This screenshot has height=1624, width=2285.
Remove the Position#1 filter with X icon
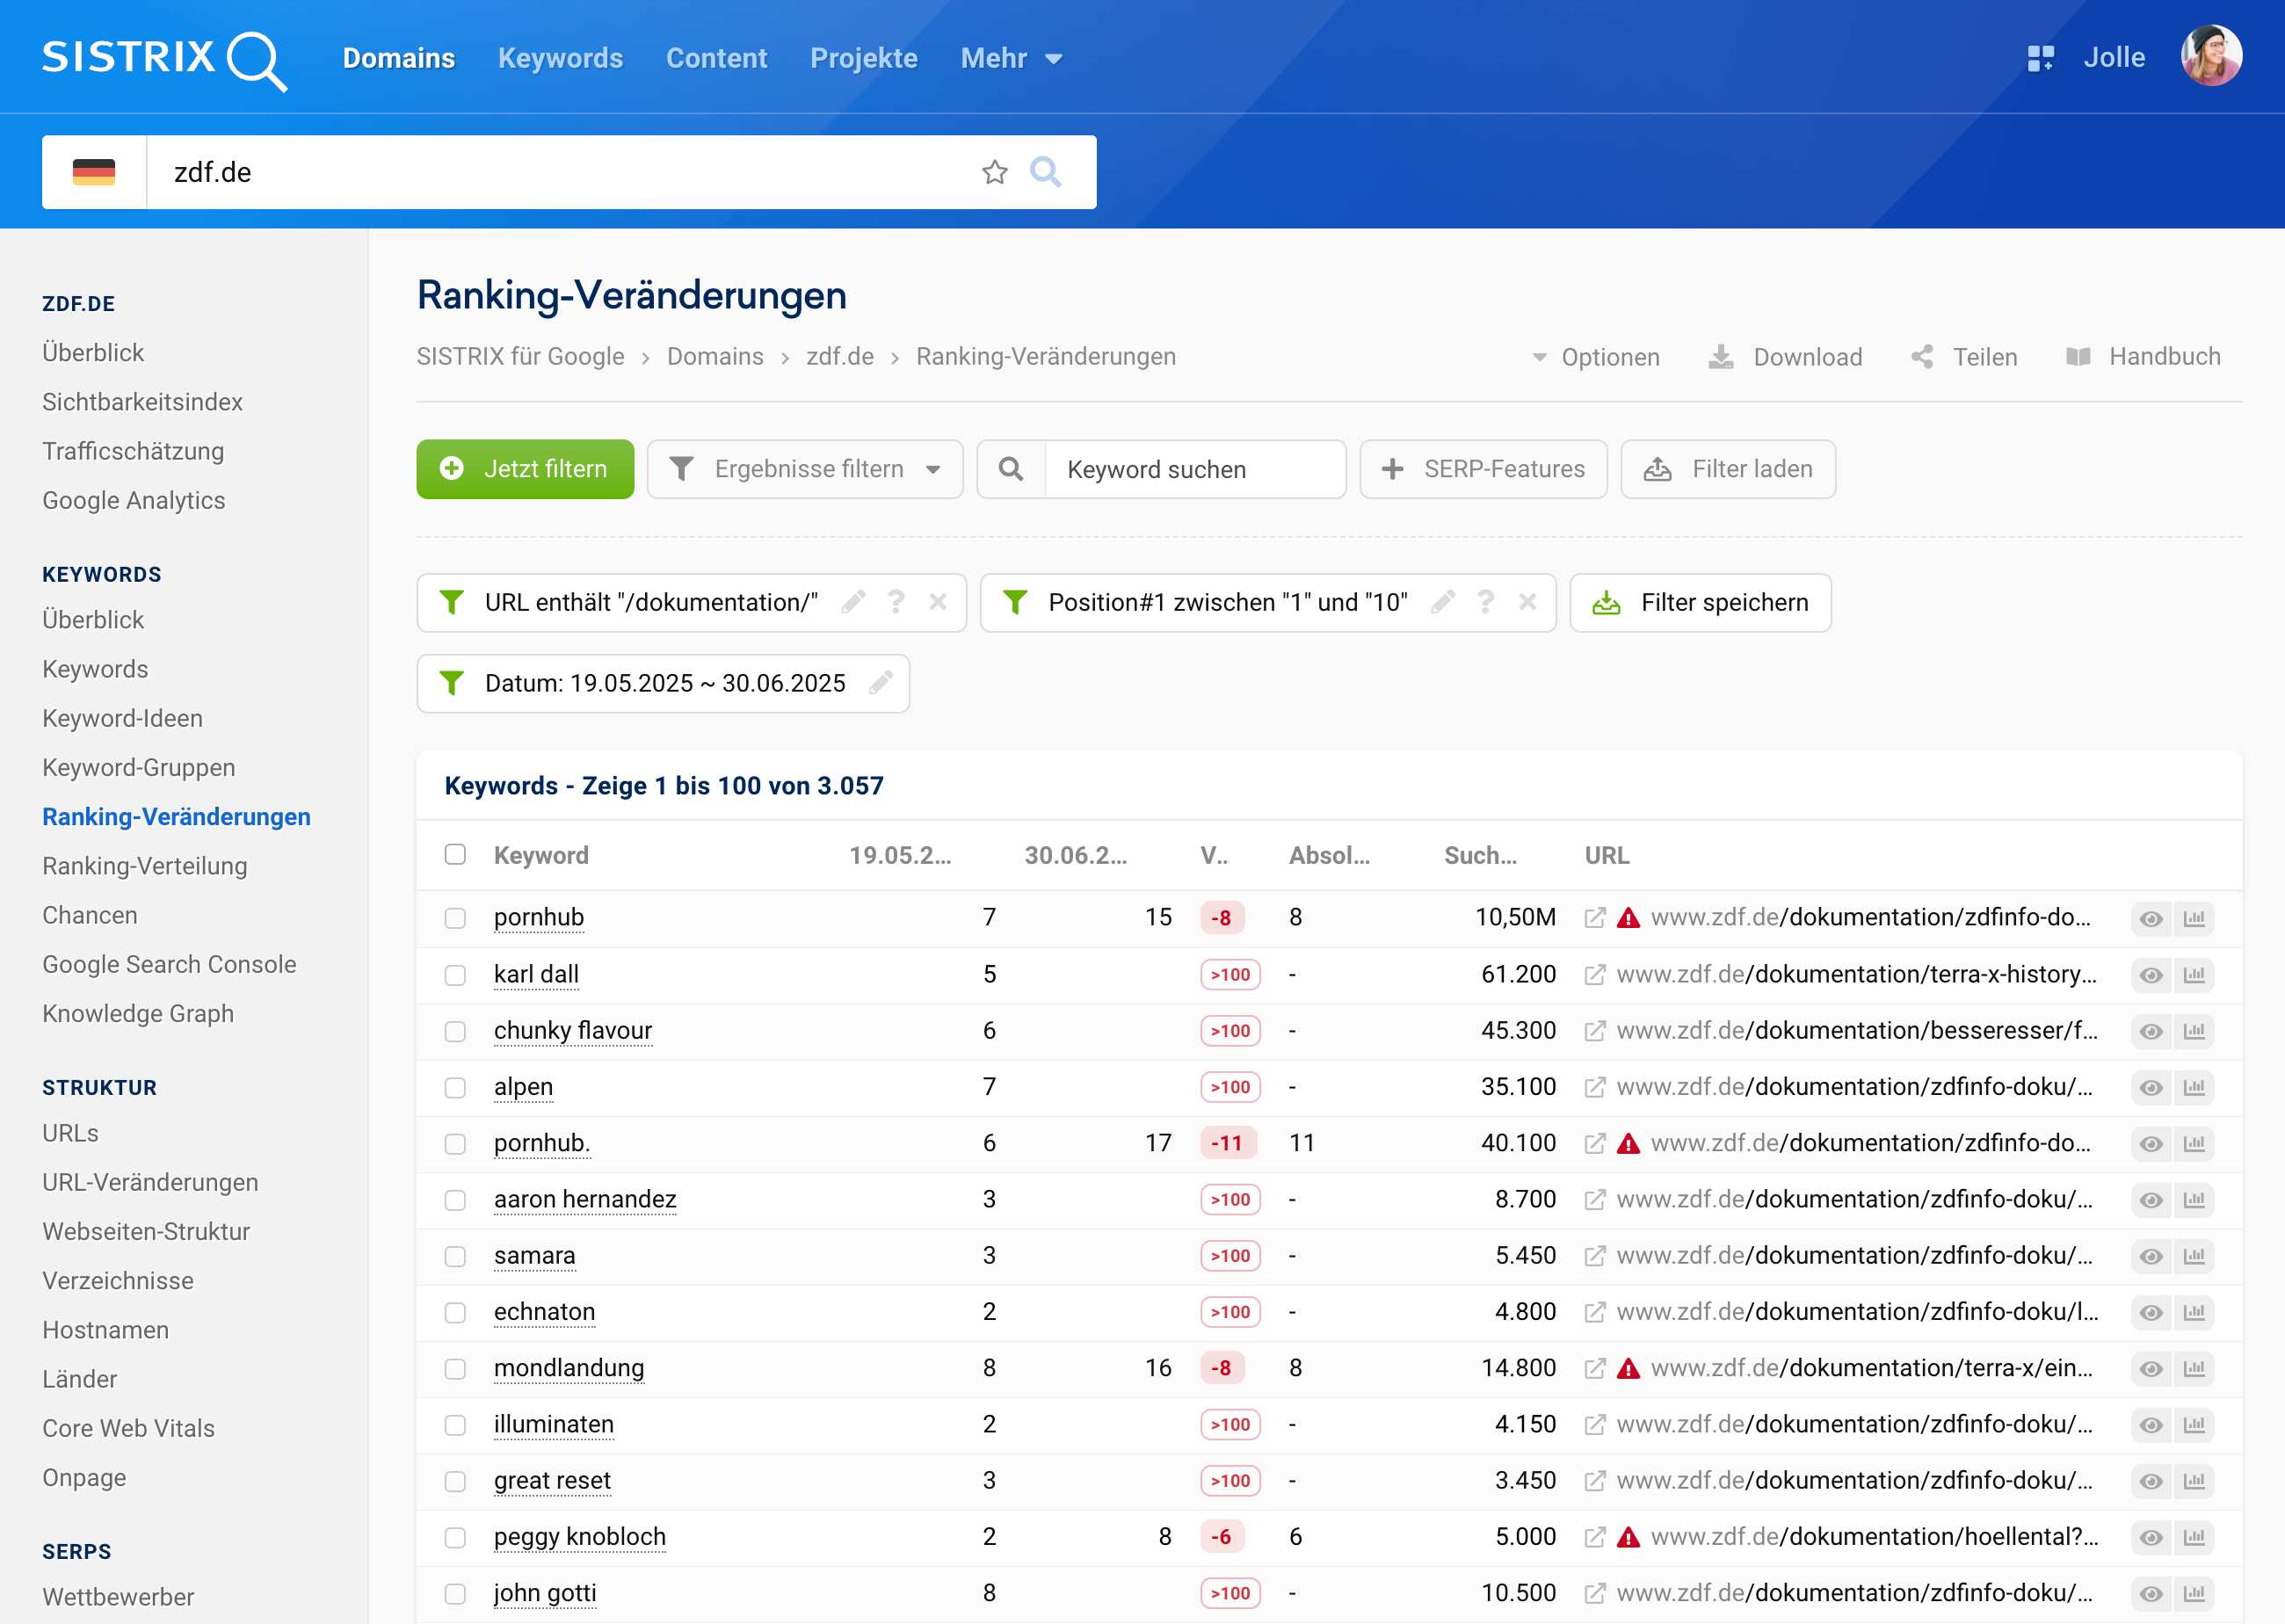tap(1527, 602)
